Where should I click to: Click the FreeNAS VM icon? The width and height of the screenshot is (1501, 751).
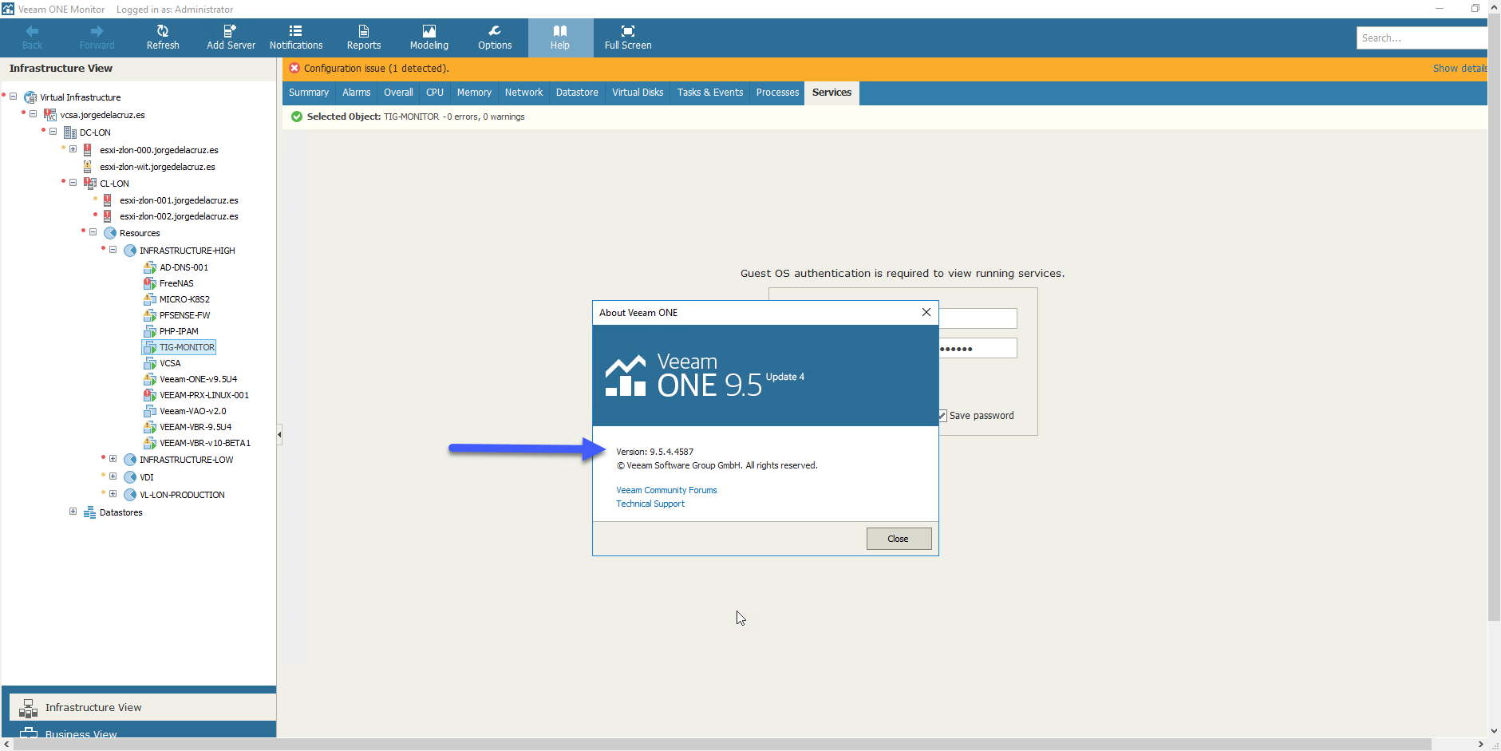(149, 283)
